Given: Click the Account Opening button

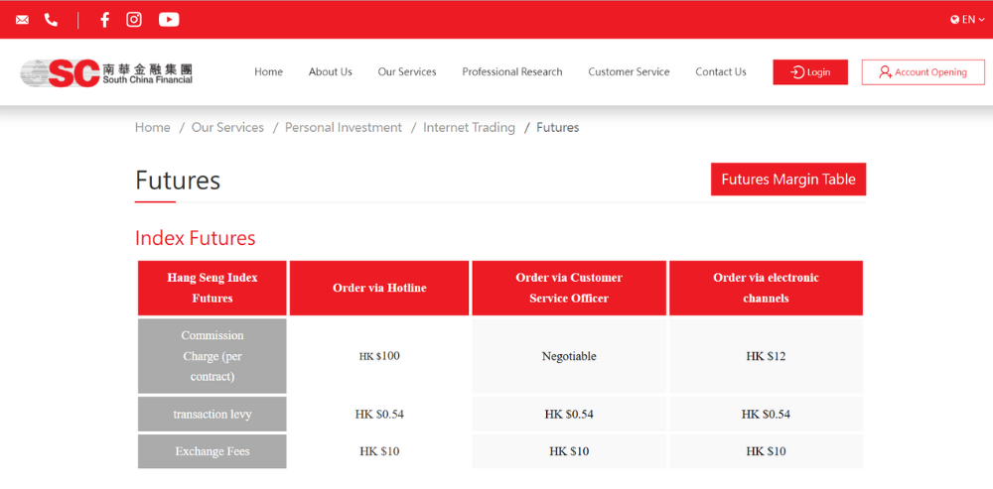Looking at the screenshot, I should 922,72.
